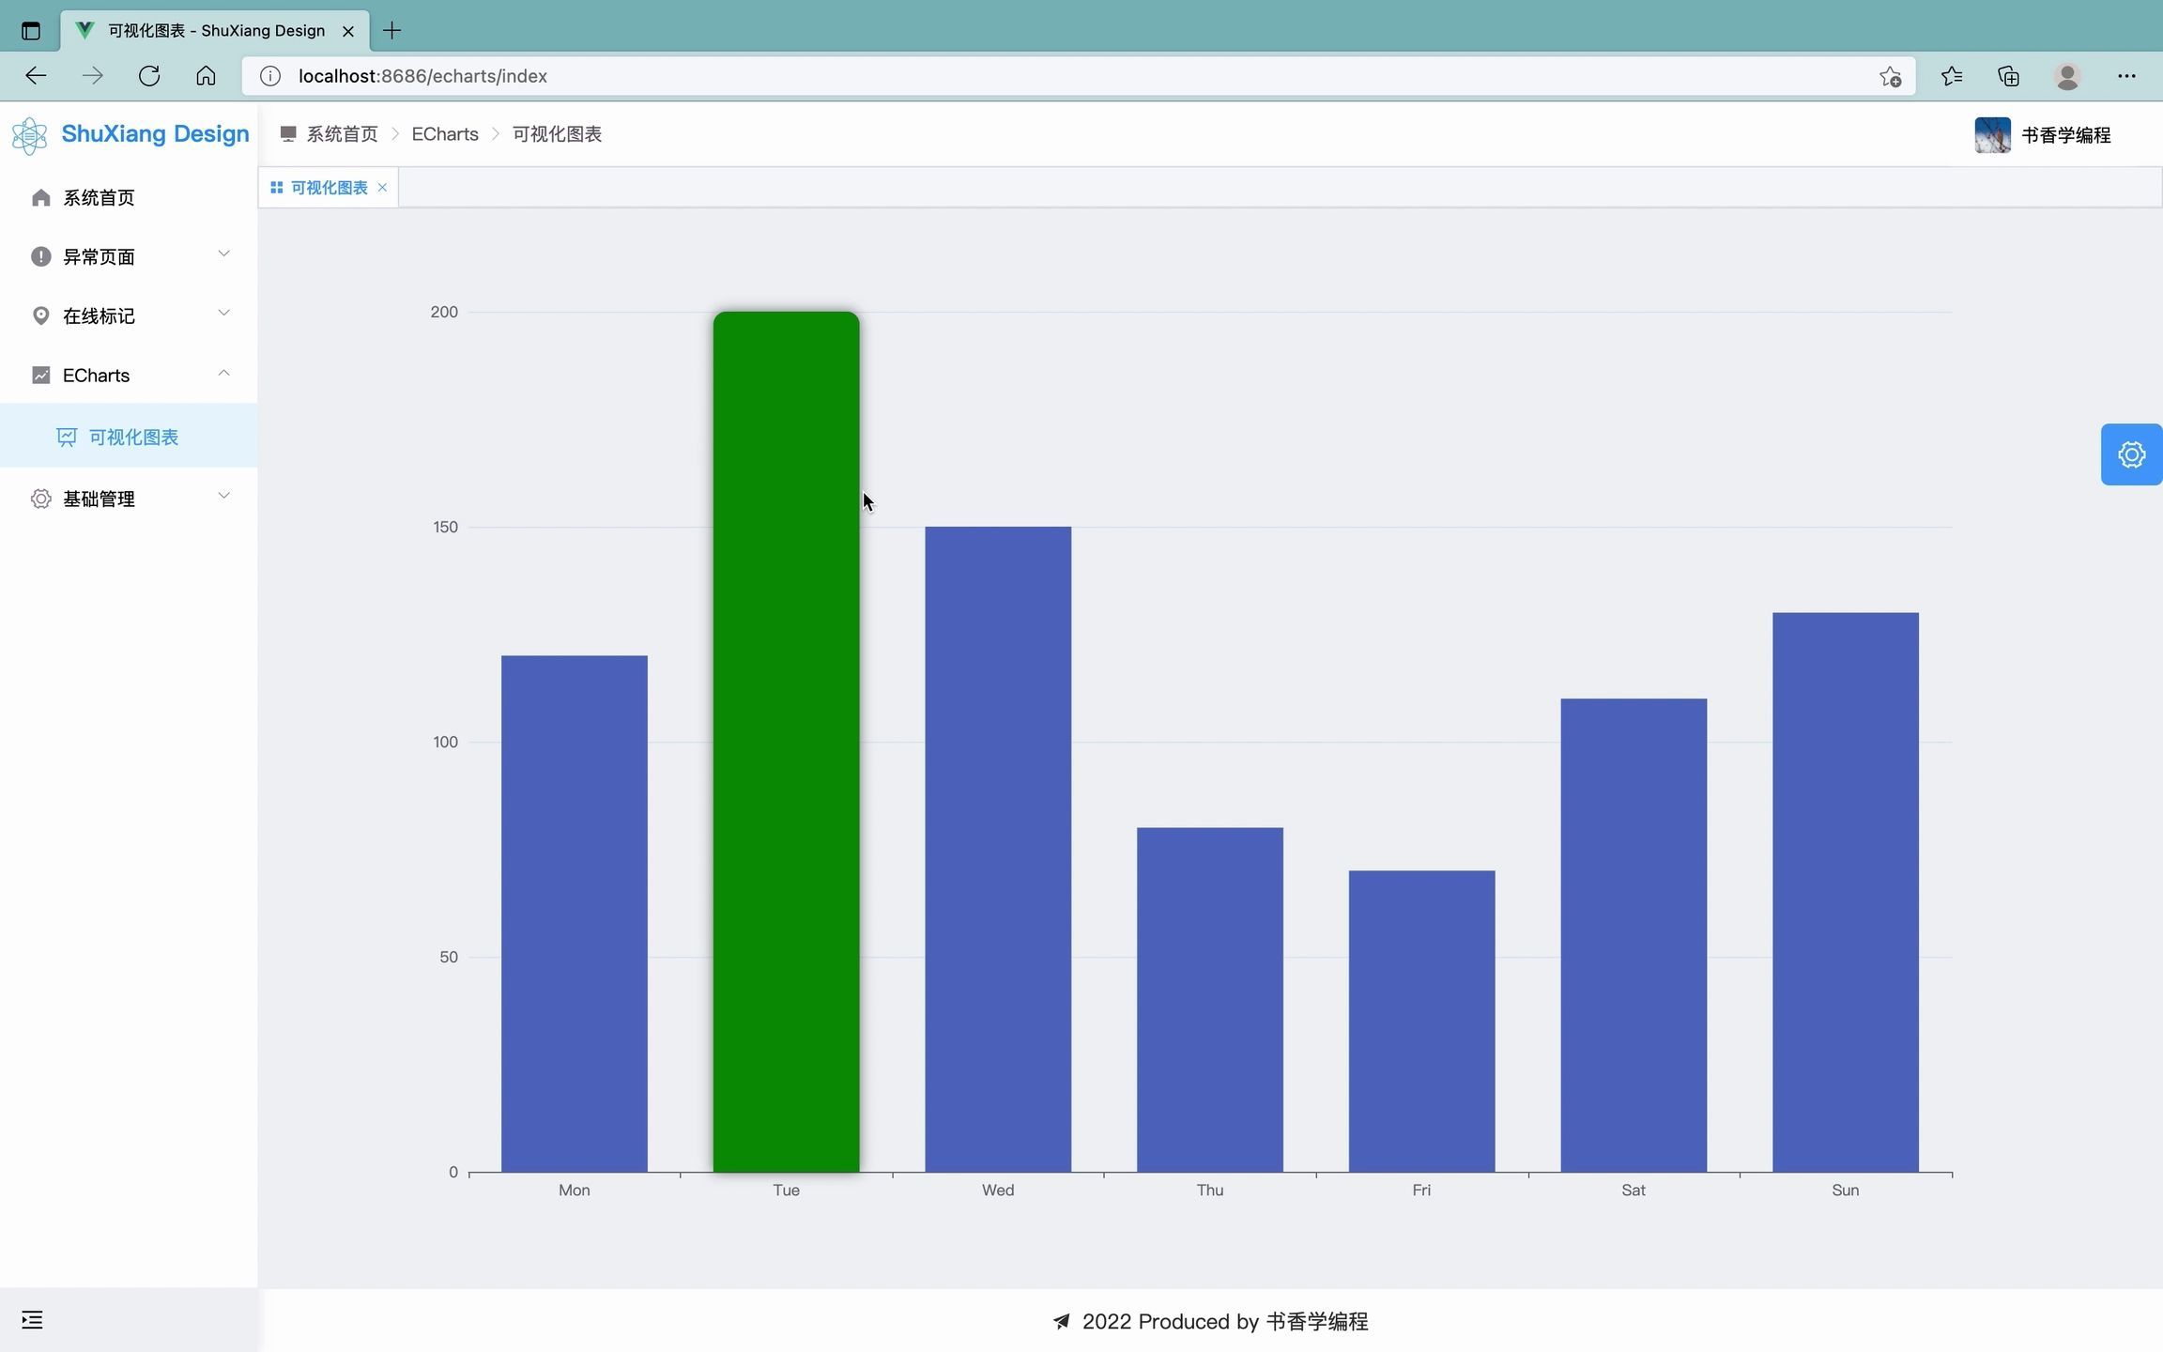This screenshot has height=1352, width=2163.
Task: Click the Mon bar in the chart
Action: pyautogui.click(x=574, y=914)
